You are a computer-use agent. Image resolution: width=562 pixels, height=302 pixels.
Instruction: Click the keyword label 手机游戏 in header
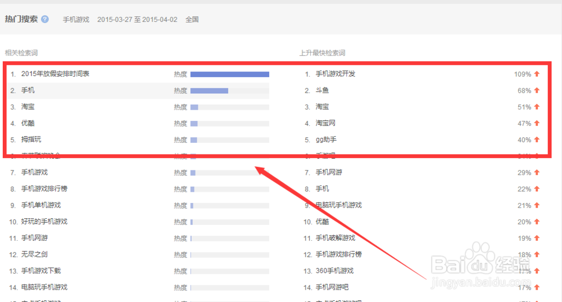click(76, 20)
